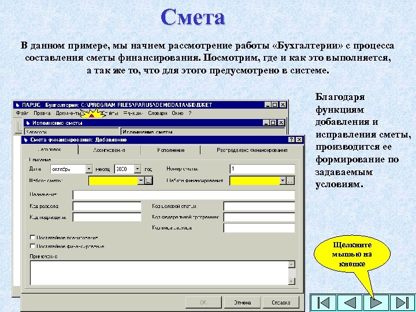Expand the year dropdown showing 2000
The image size is (416, 312).
[137, 169]
